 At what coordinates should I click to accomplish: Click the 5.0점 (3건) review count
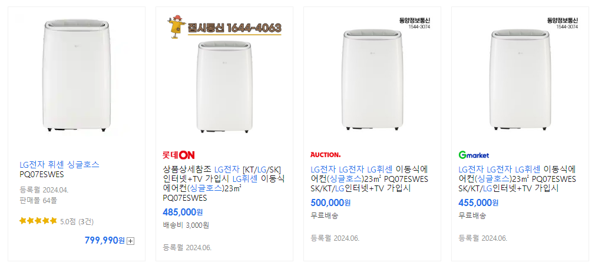(77, 221)
